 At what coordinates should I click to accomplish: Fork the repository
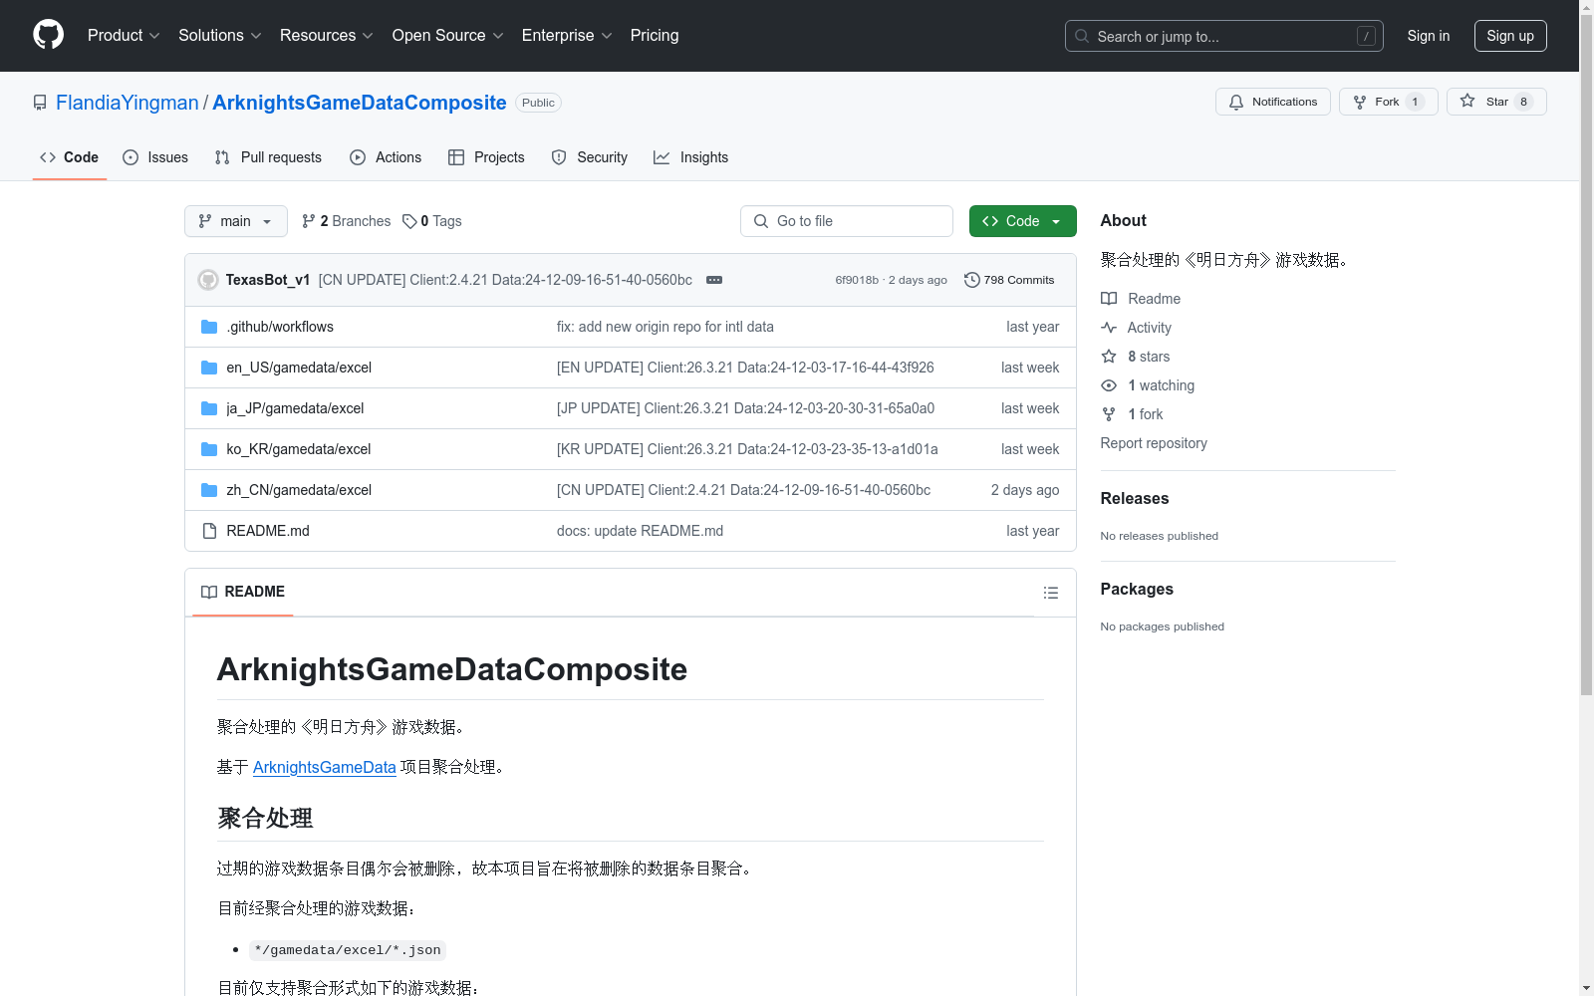tap(1388, 102)
